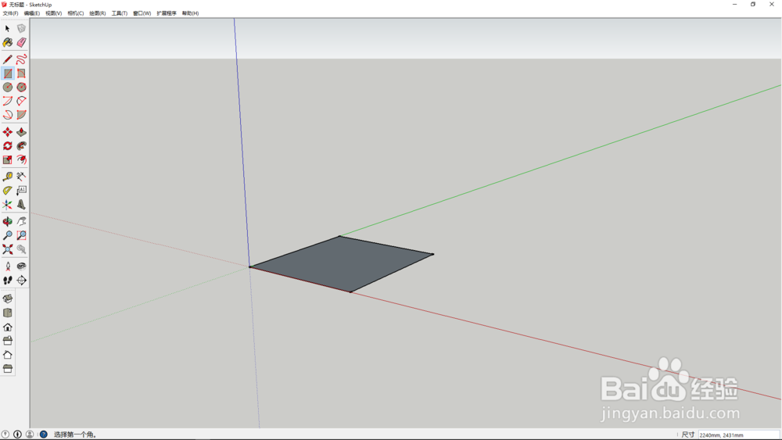Switch to Right standard view
Screen dimensions: 782x440
[8, 341]
